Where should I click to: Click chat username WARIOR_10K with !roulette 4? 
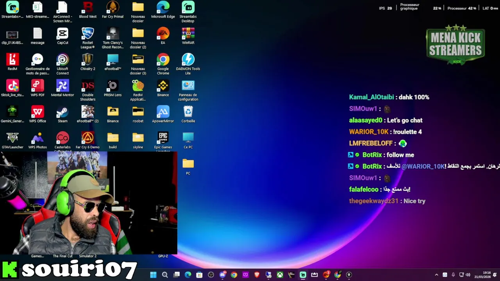369,132
